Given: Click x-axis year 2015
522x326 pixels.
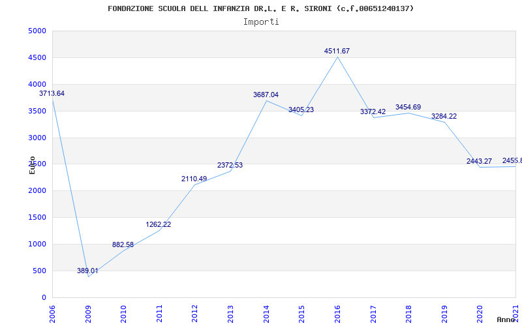Looking at the screenshot, I should pos(301,314).
